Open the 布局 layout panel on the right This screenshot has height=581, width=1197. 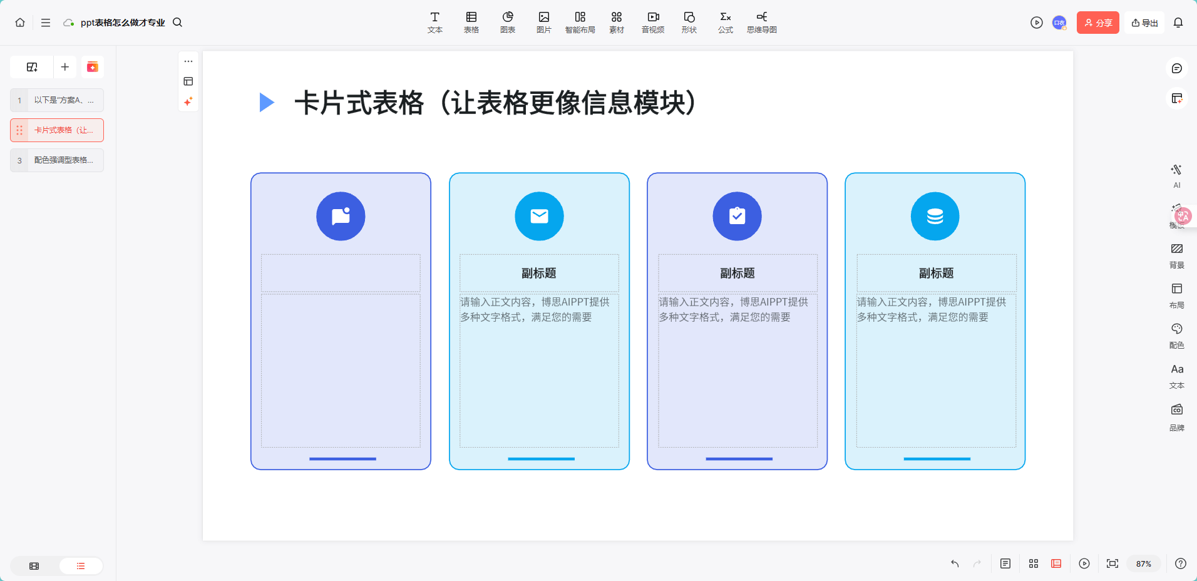[x=1176, y=294]
